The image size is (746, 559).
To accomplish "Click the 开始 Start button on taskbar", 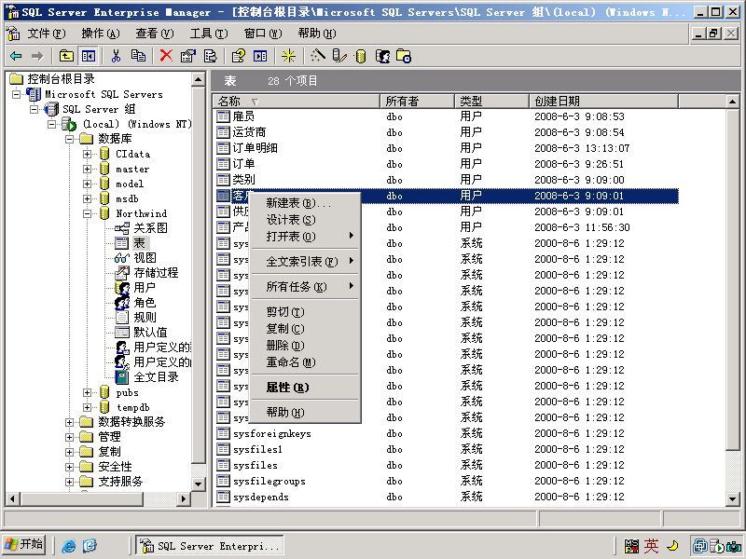I will (x=24, y=545).
